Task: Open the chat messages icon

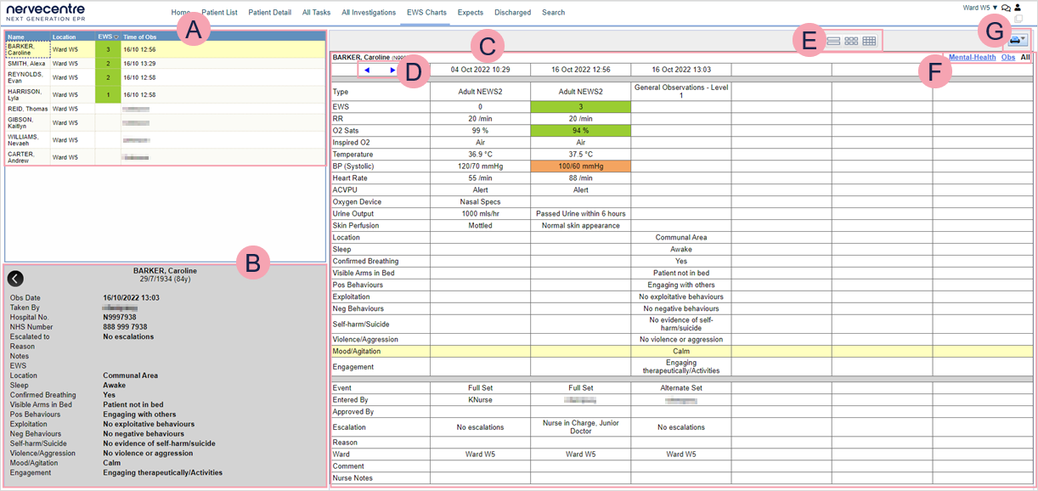Action: pyautogui.click(x=1006, y=8)
